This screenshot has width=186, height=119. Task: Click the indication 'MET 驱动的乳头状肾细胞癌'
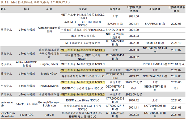[83, 43]
